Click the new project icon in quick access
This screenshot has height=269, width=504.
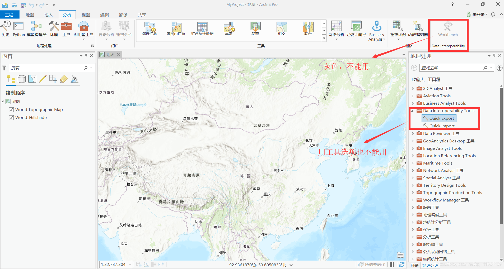tap(5, 5)
